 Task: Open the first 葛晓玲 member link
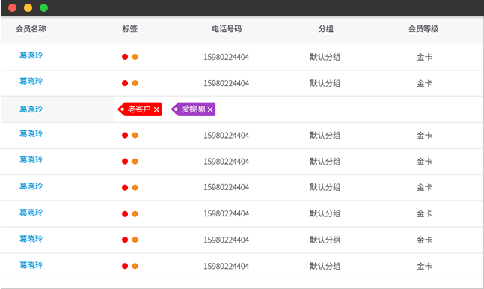click(x=31, y=55)
